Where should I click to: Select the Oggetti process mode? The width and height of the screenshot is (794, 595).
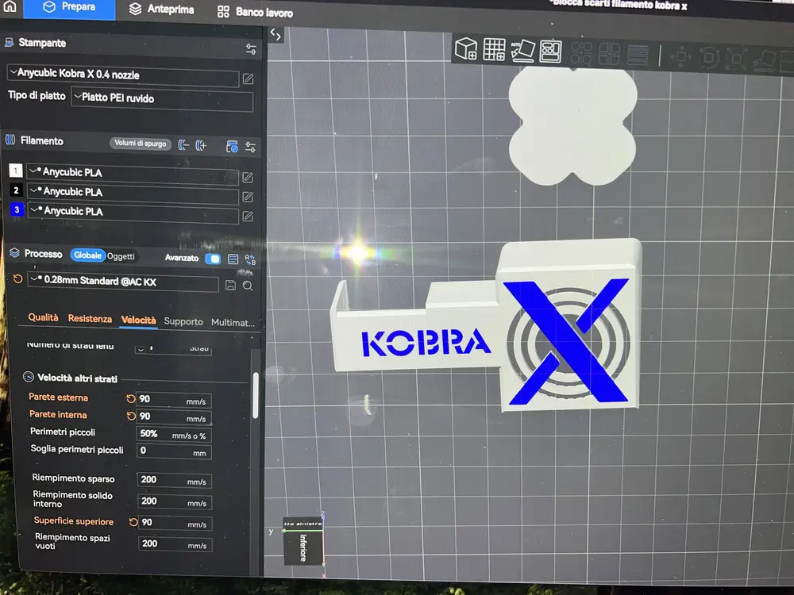121,256
